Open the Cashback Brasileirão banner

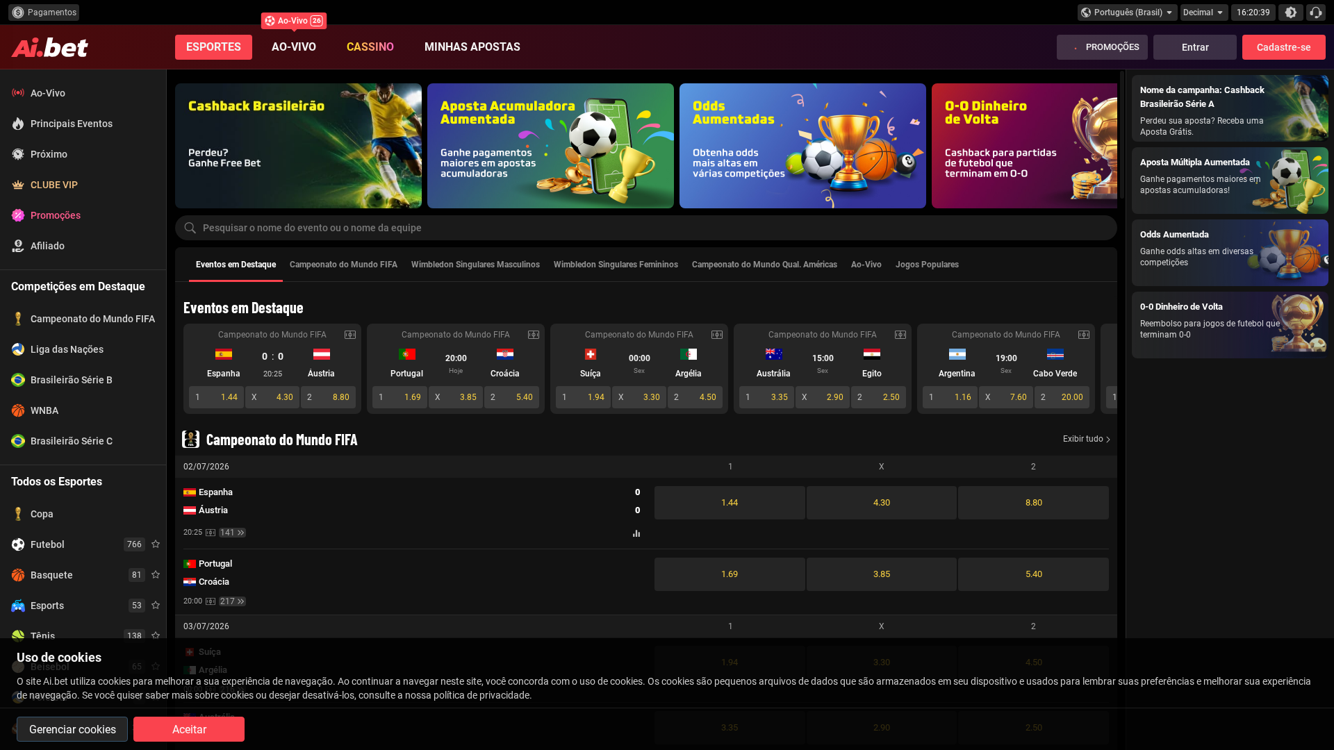click(298, 146)
